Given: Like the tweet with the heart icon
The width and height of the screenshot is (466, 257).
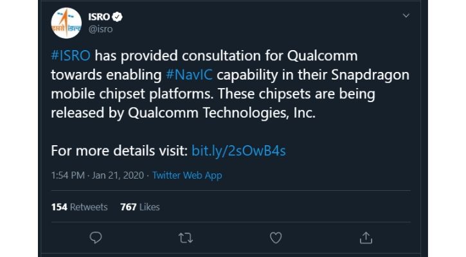Looking at the screenshot, I should click(x=276, y=238).
